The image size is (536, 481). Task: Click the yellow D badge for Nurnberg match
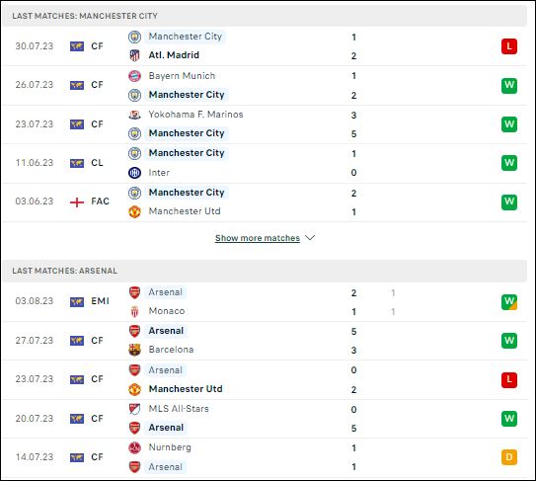click(x=509, y=457)
